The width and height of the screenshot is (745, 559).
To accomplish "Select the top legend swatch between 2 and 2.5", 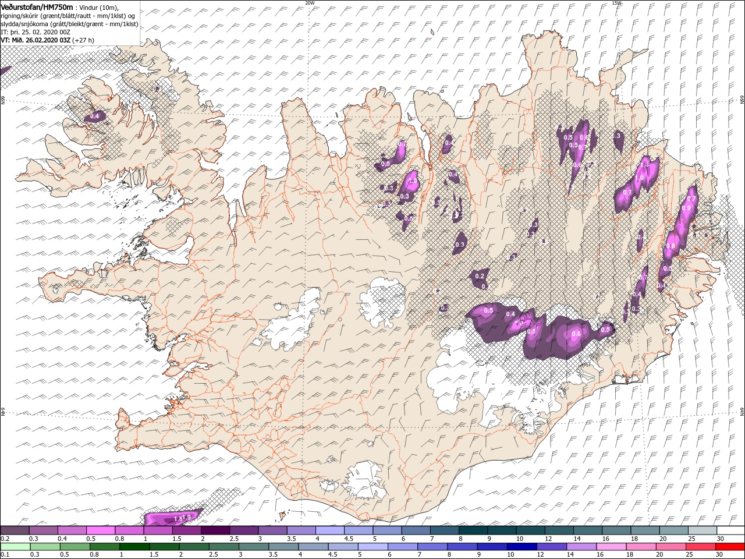I will tap(215, 530).
